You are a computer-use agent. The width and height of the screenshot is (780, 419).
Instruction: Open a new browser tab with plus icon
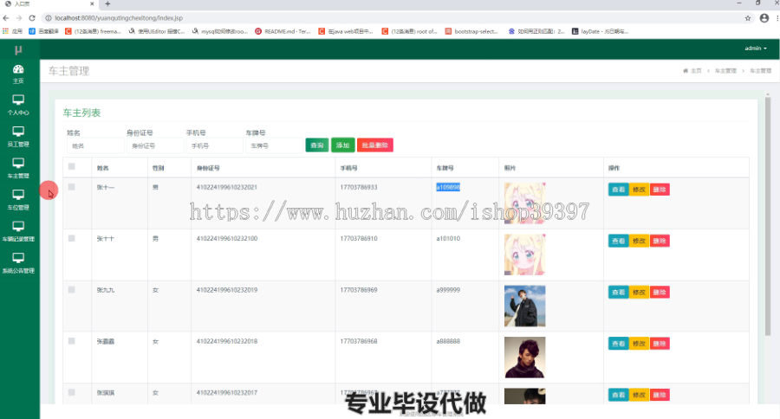(x=107, y=4)
